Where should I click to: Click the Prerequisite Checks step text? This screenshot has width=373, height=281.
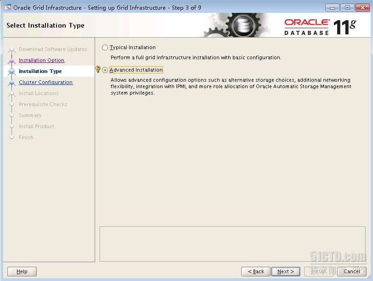[43, 104]
